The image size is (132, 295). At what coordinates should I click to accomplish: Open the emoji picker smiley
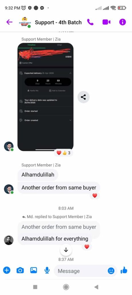[111, 271]
